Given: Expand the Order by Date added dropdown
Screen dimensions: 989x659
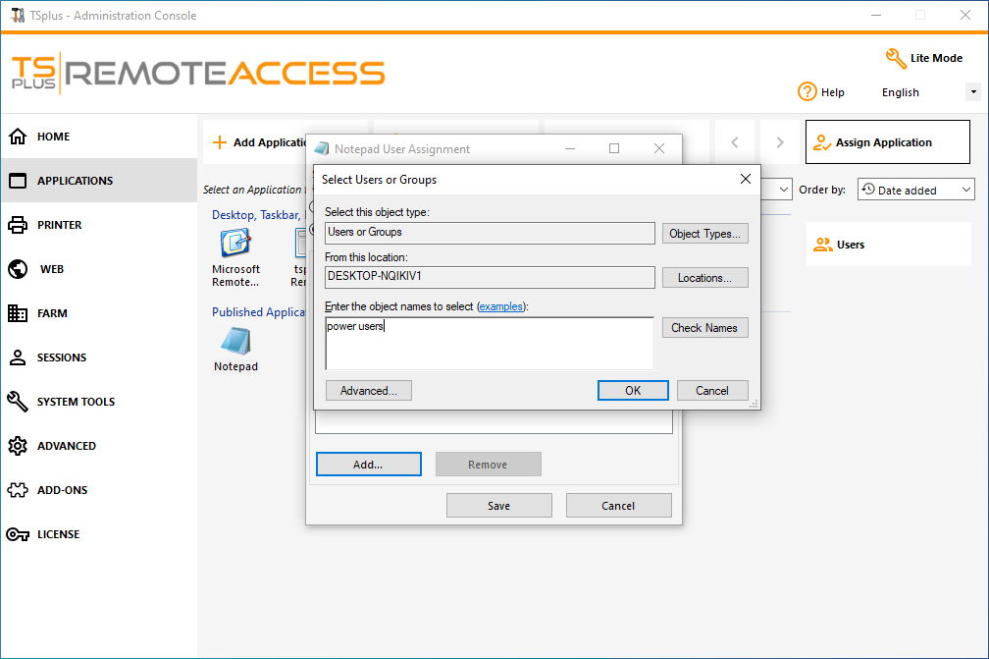Looking at the screenshot, I should [x=916, y=190].
